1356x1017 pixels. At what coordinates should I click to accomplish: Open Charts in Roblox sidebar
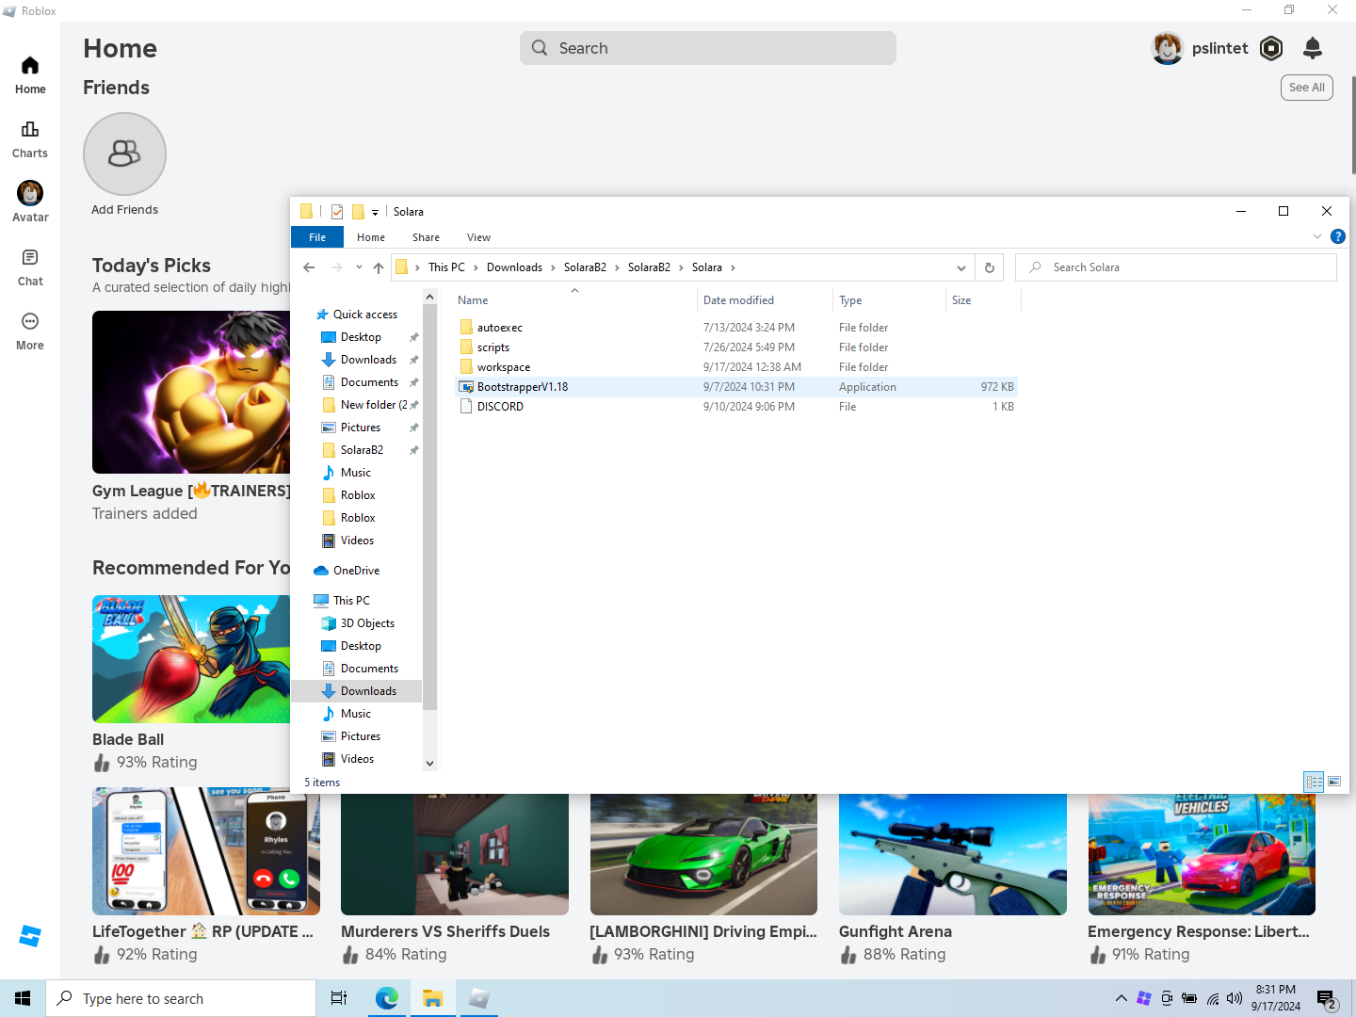click(30, 138)
